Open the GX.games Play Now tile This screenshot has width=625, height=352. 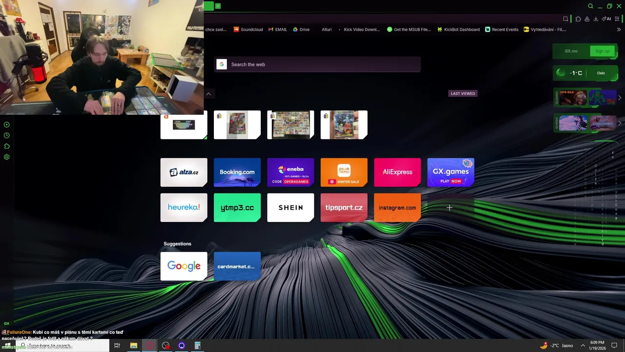click(x=451, y=172)
